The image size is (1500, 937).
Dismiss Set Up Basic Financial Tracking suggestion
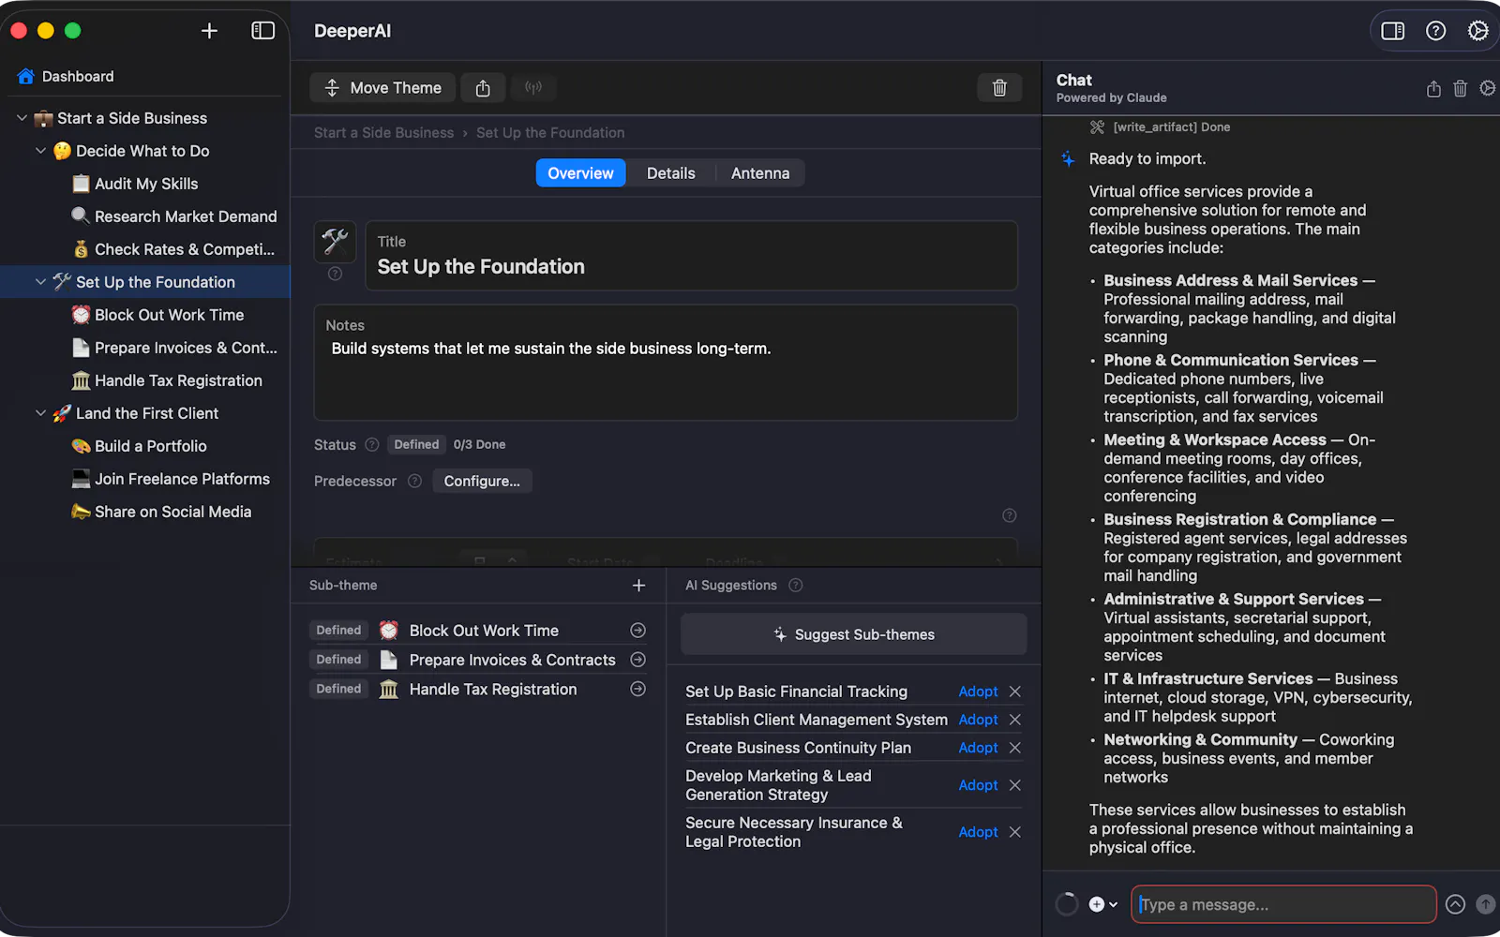1014,692
